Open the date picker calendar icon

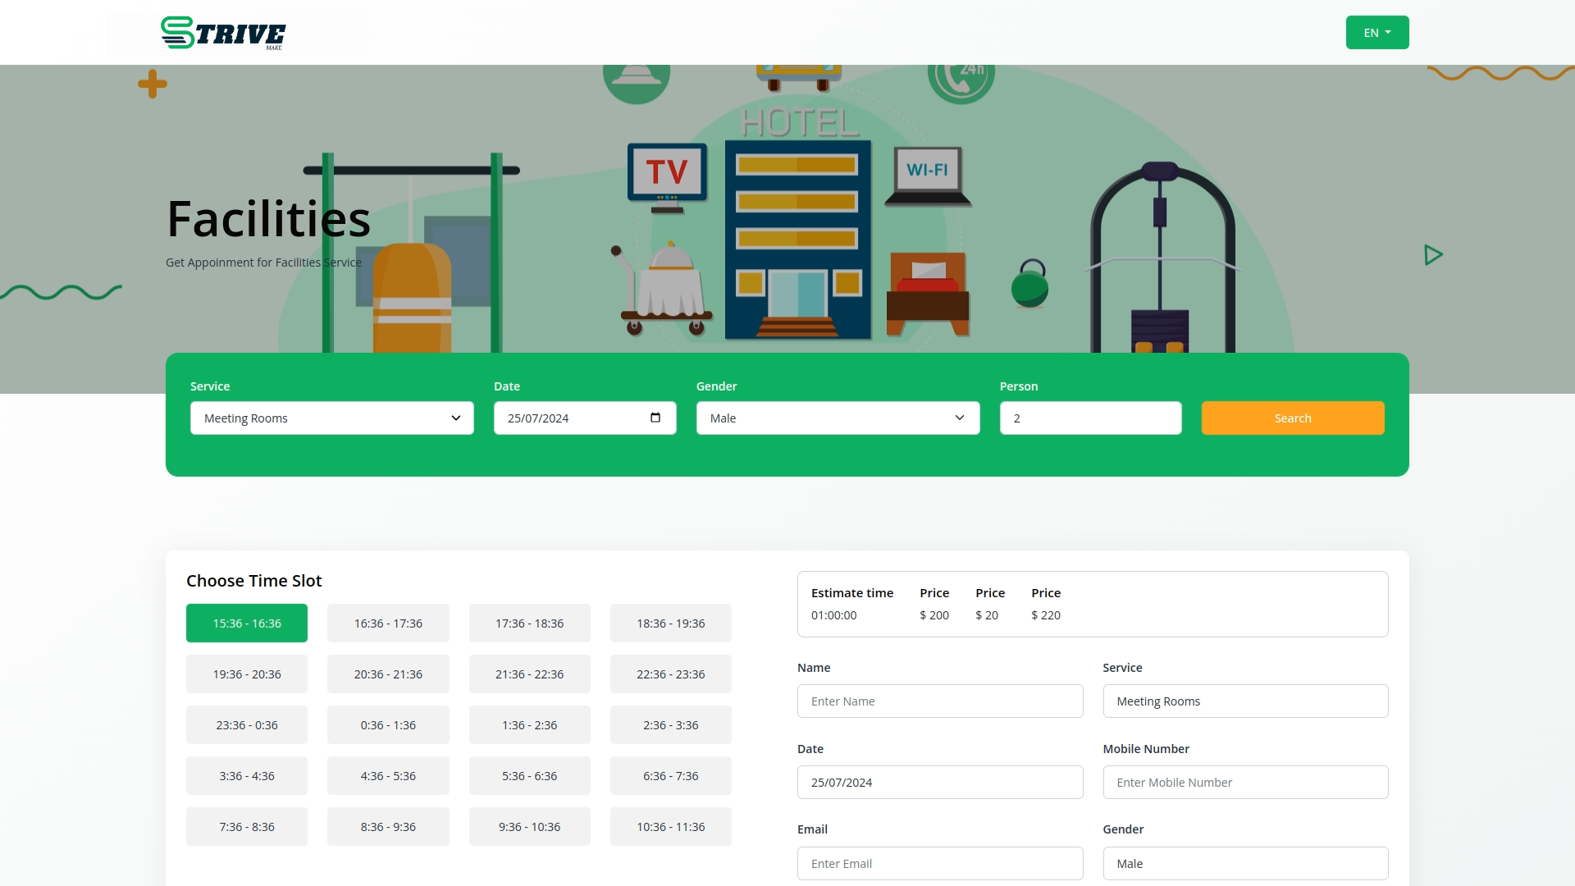pyautogui.click(x=655, y=418)
